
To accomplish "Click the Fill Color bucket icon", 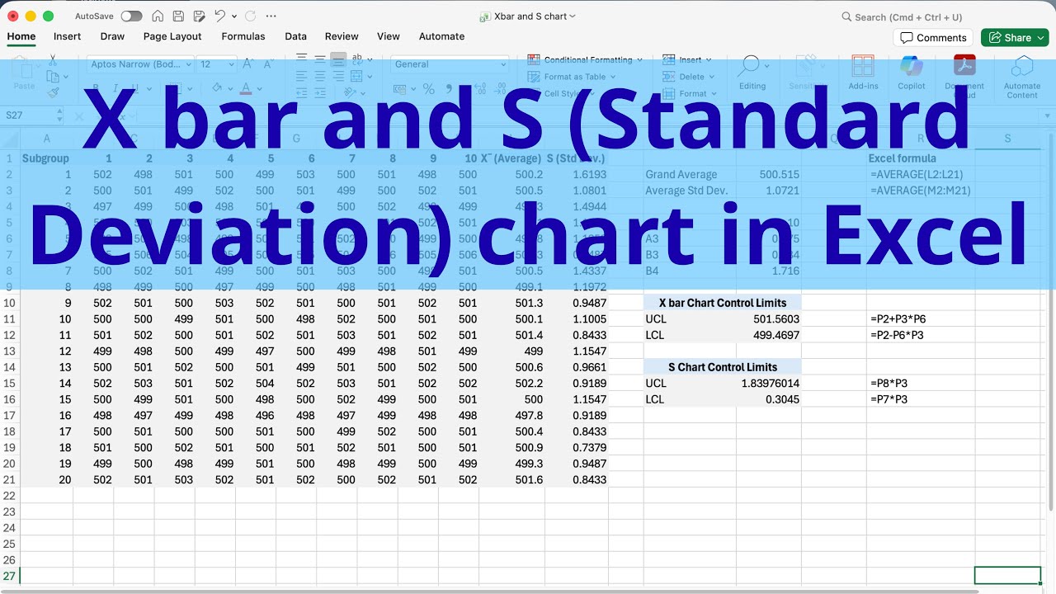I will pos(217,88).
